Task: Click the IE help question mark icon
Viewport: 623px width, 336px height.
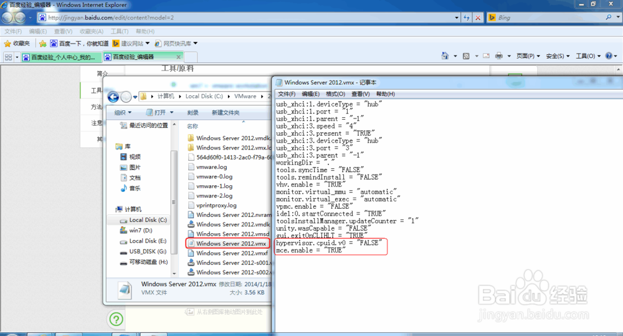Action: (609, 56)
